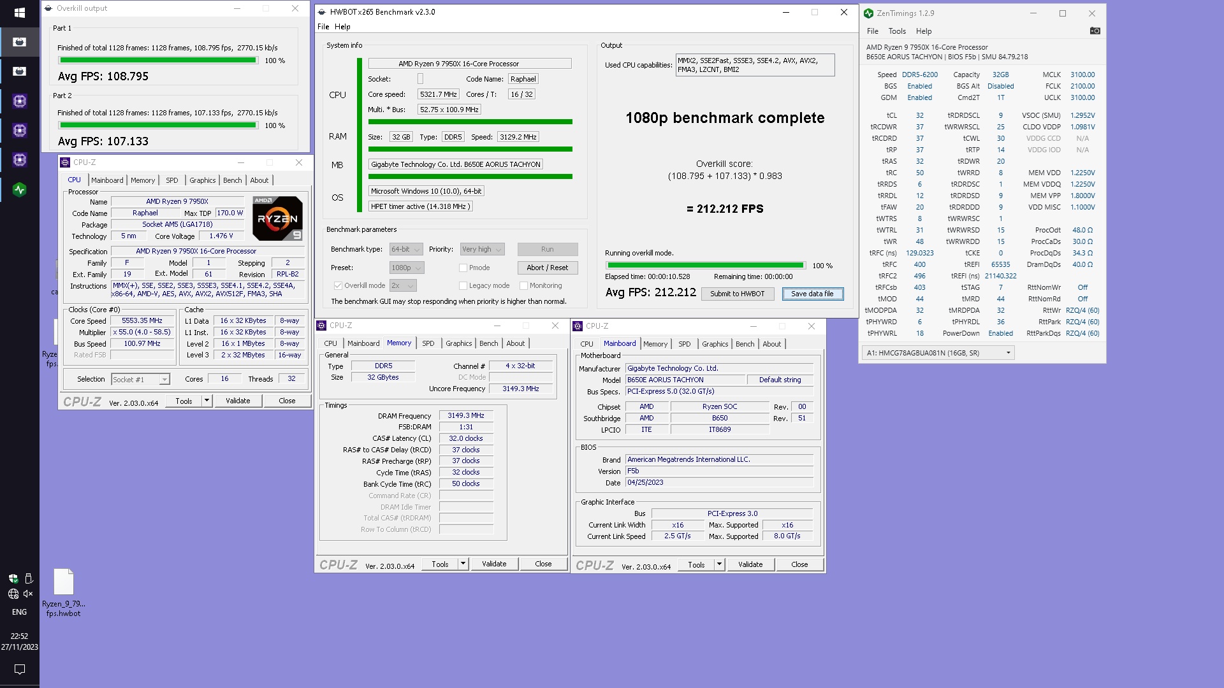Click the Save data file button
1224x688 pixels.
pyautogui.click(x=812, y=294)
